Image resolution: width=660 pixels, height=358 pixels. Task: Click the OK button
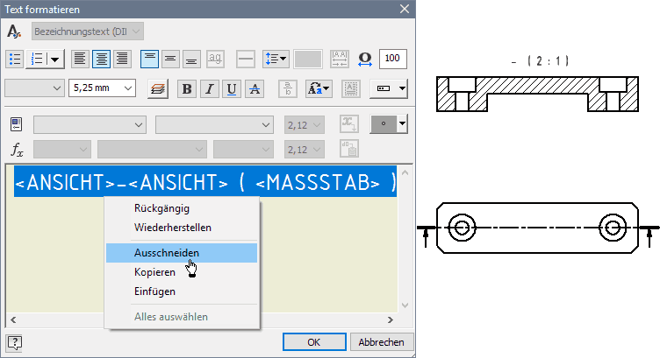[x=313, y=342]
